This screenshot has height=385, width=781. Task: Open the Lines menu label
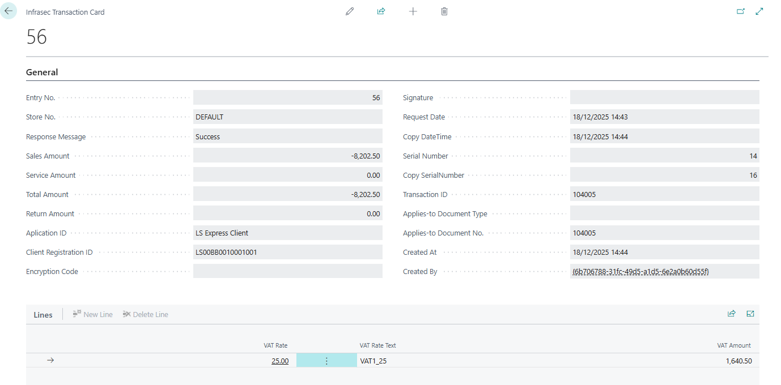pos(43,315)
